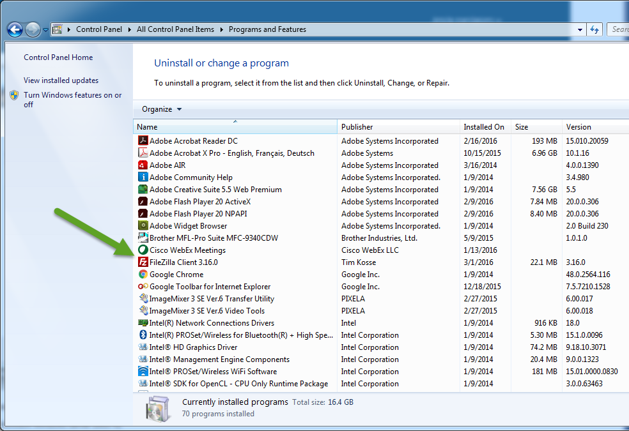629x431 pixels.
Task: Click the ImageMixer 3 Transfer Utility icon
Action: 143,298
